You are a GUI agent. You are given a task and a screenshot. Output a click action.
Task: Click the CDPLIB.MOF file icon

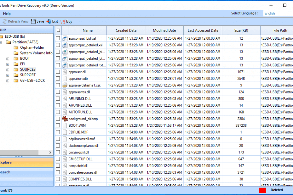(65, 132)
